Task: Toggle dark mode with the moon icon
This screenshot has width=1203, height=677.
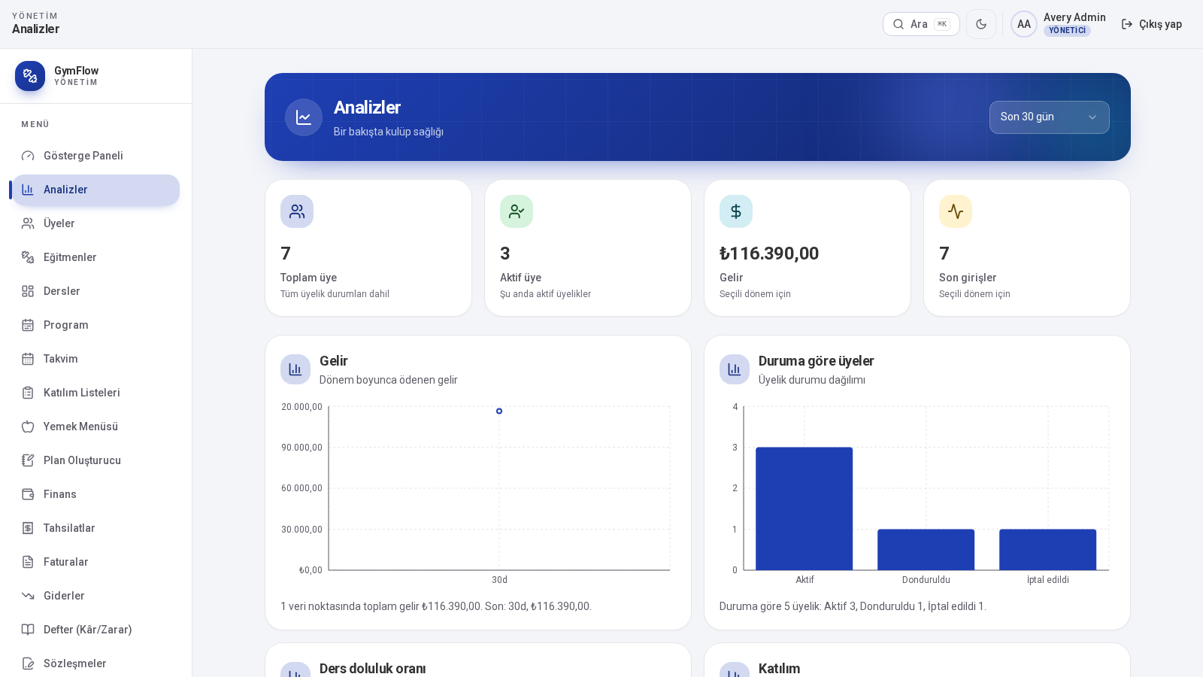Action: point(981,24)
